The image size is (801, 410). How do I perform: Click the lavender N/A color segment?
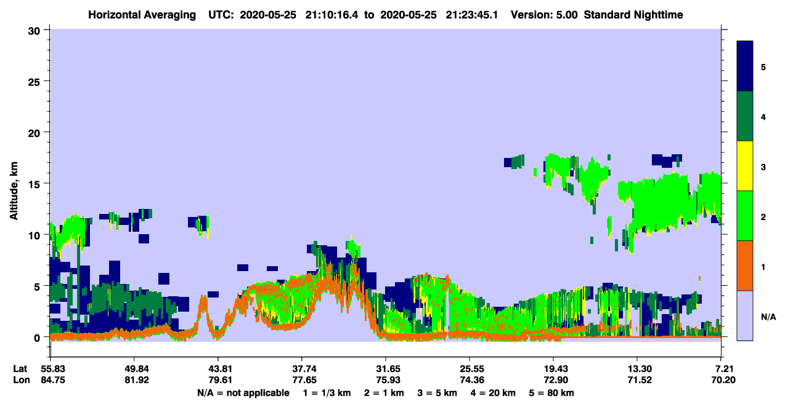click(x=745, y=315)
